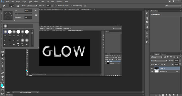Open the Timeline tab at the bottom
Screen dimensions: 182x96
(9, 95)
